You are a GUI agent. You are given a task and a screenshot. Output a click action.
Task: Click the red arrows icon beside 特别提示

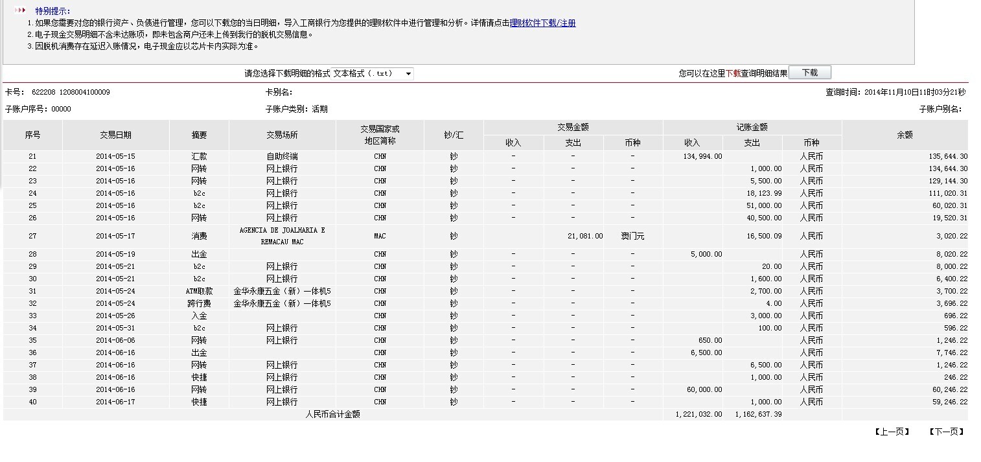pyautogui.click(x=20, y=11)
